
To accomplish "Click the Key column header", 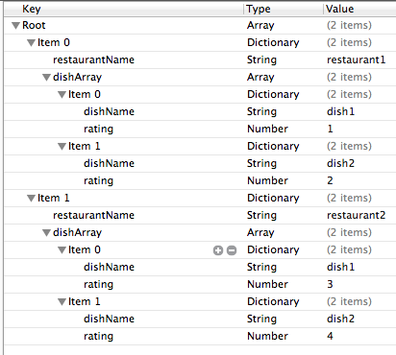I will 124,9.
